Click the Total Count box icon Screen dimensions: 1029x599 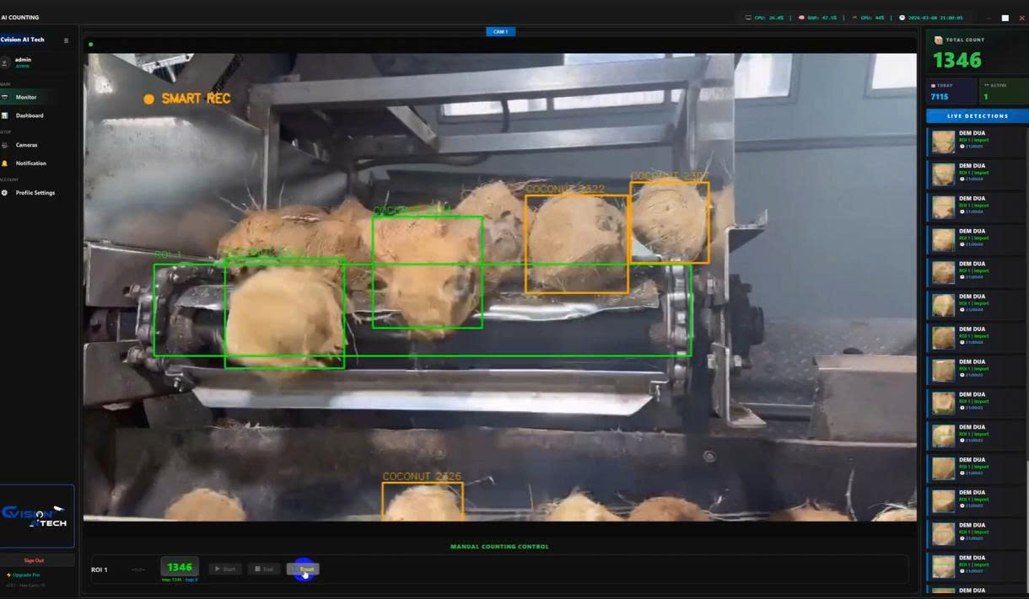coord(939,40)
